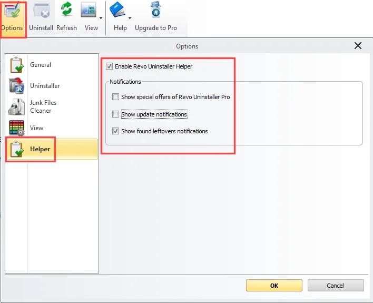Select the Helper clipboard icon in sidebar
Screen dimensions: 373x303
[x=17, y=149]
